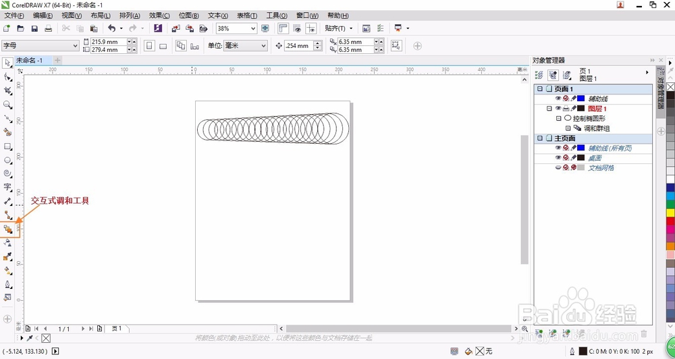This screenshot has height=359, width=675.
Task: Select landscape page orientation
Action: pyautogui.click(x=163, y=46)
